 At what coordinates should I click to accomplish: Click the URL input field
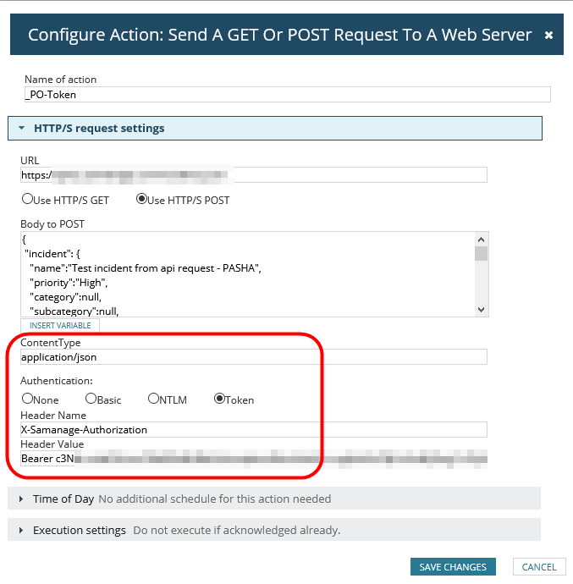[254, 175]
